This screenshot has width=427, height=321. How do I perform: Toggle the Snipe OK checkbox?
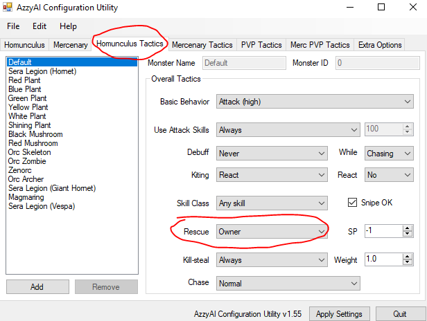(352, 203)
